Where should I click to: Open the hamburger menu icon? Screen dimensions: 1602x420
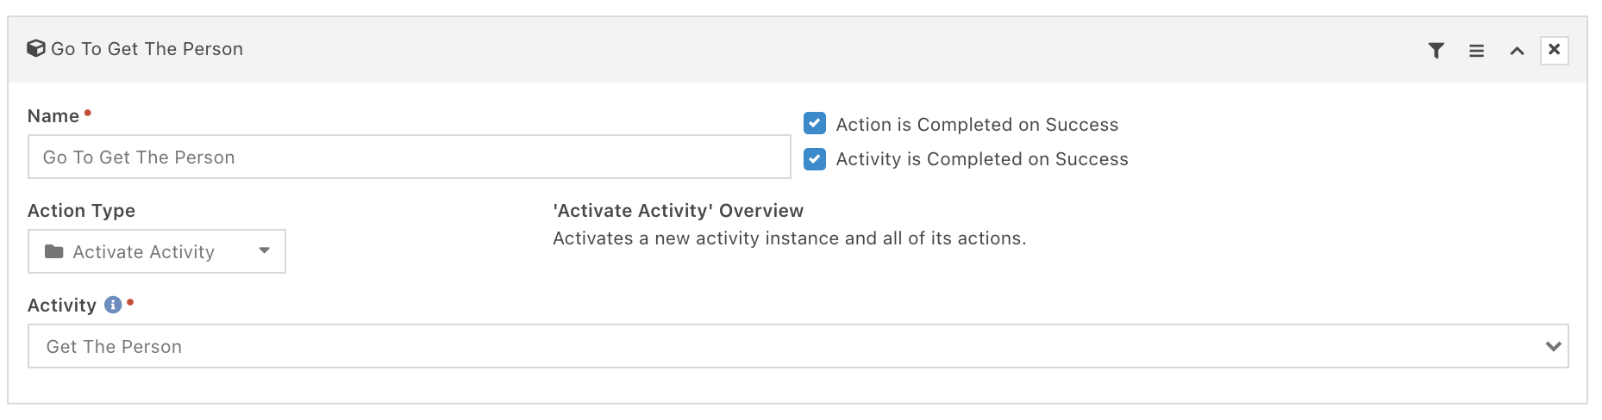tap(1476, 51)
